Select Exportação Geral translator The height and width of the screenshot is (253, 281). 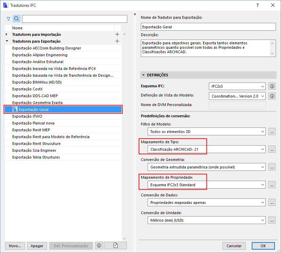63,109
